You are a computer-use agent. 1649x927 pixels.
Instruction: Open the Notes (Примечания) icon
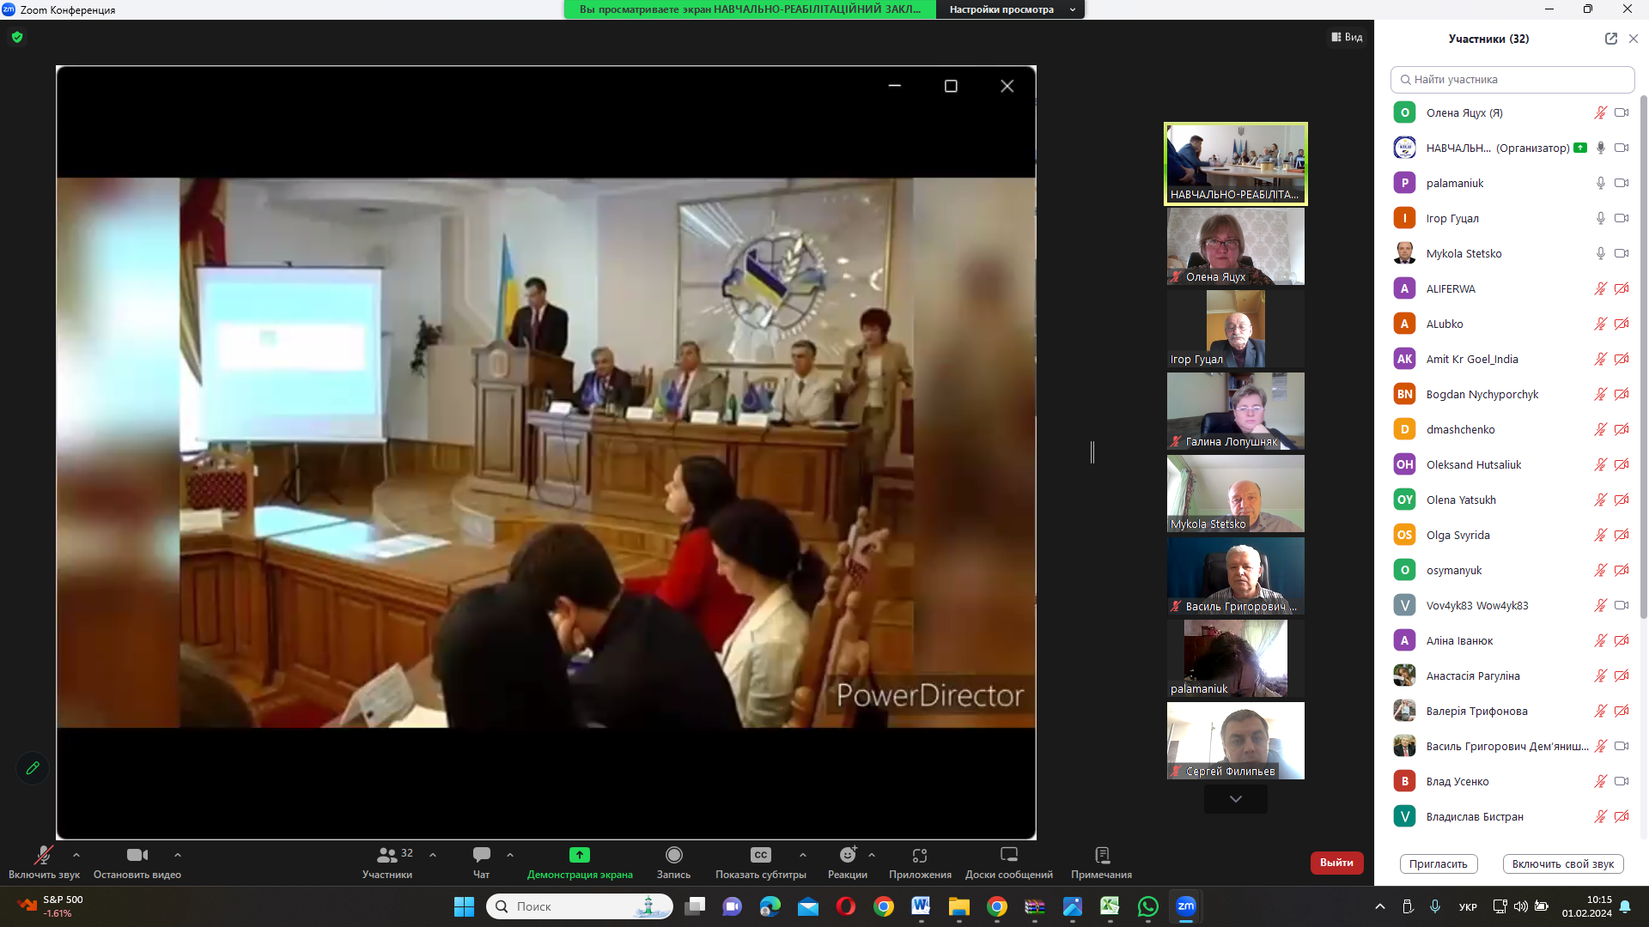click(1102, 855)
